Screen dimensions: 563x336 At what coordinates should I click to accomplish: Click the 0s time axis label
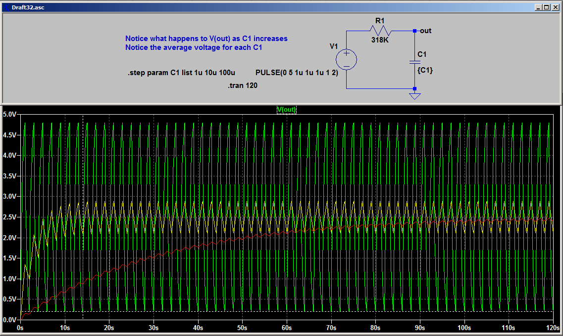[x=20, y=328]
